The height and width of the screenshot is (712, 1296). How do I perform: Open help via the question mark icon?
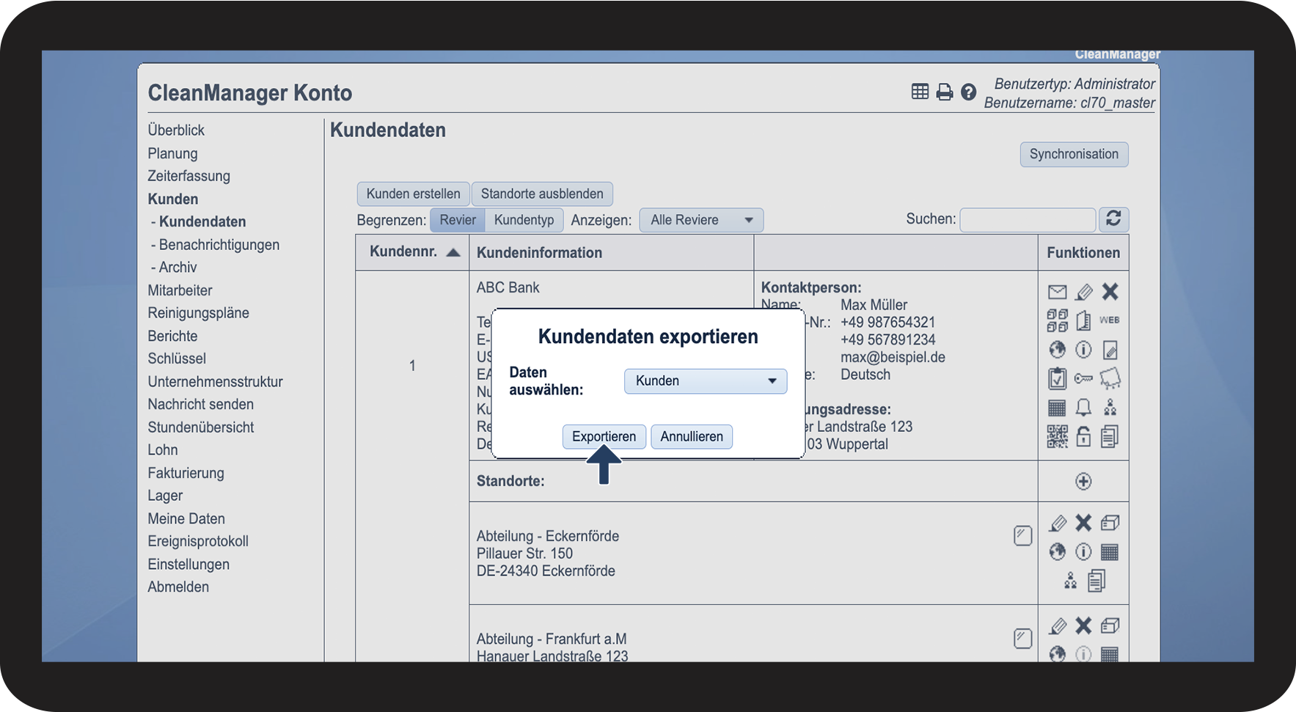pos(968,92)
